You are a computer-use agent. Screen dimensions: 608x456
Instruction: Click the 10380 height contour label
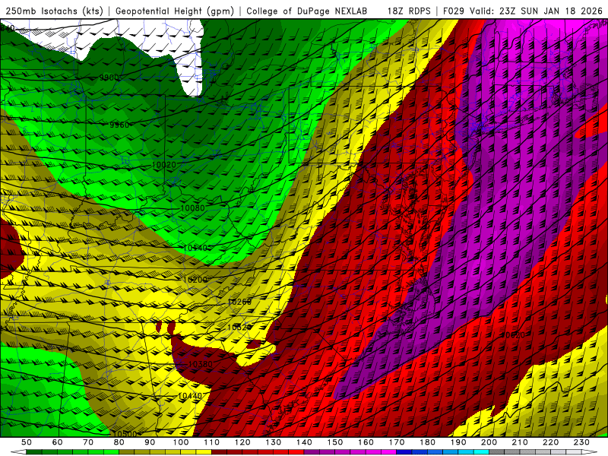pyautogui.click(x=201, y=364)
